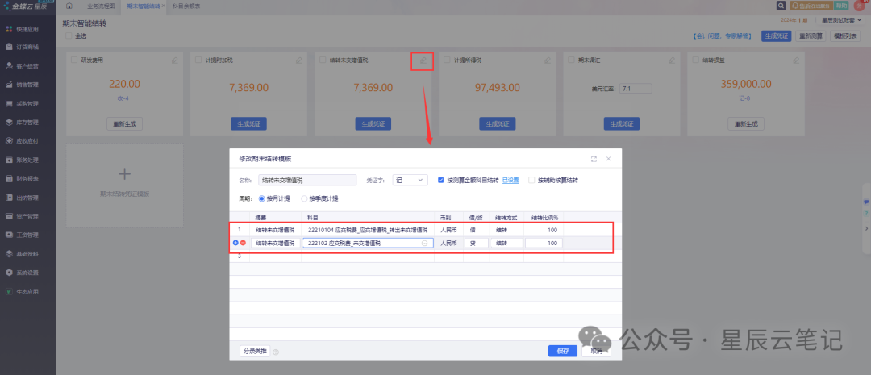The image size is (871, 375).
Task: Close the 期末智能结转 tab
Action: (163, 6)
